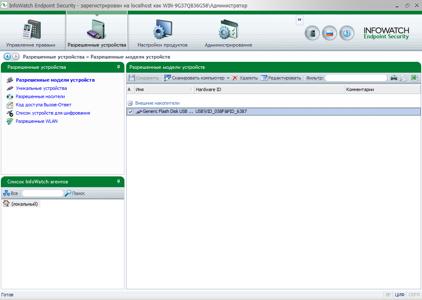Click the Hardware ID column header

point(270,89)
